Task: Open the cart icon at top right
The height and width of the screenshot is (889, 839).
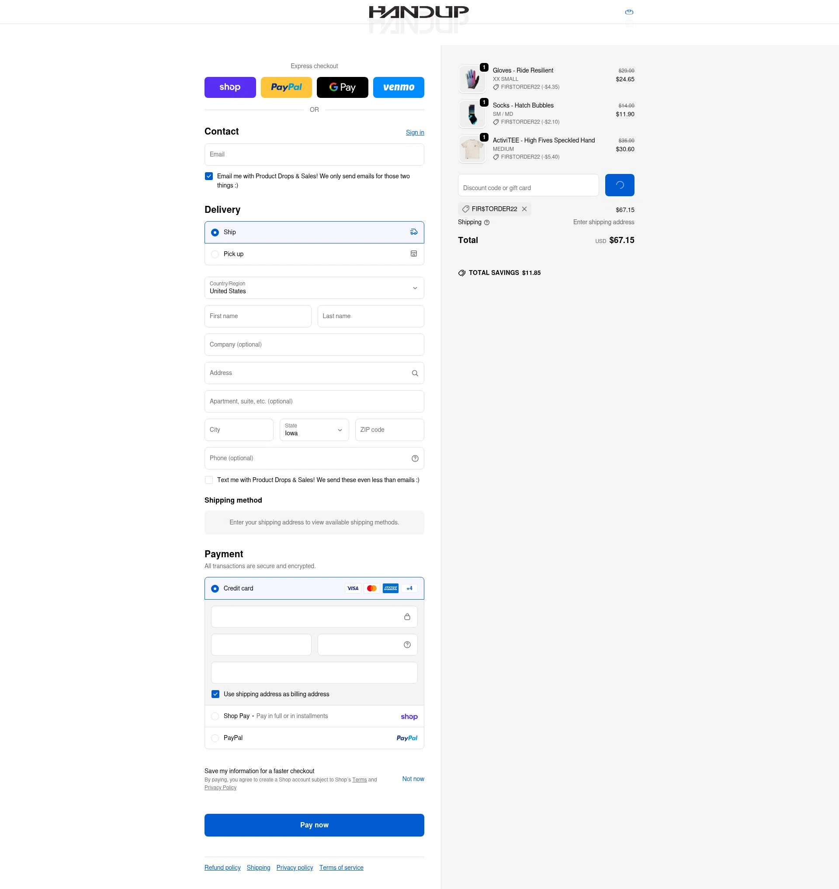Action: pos(629,12)
